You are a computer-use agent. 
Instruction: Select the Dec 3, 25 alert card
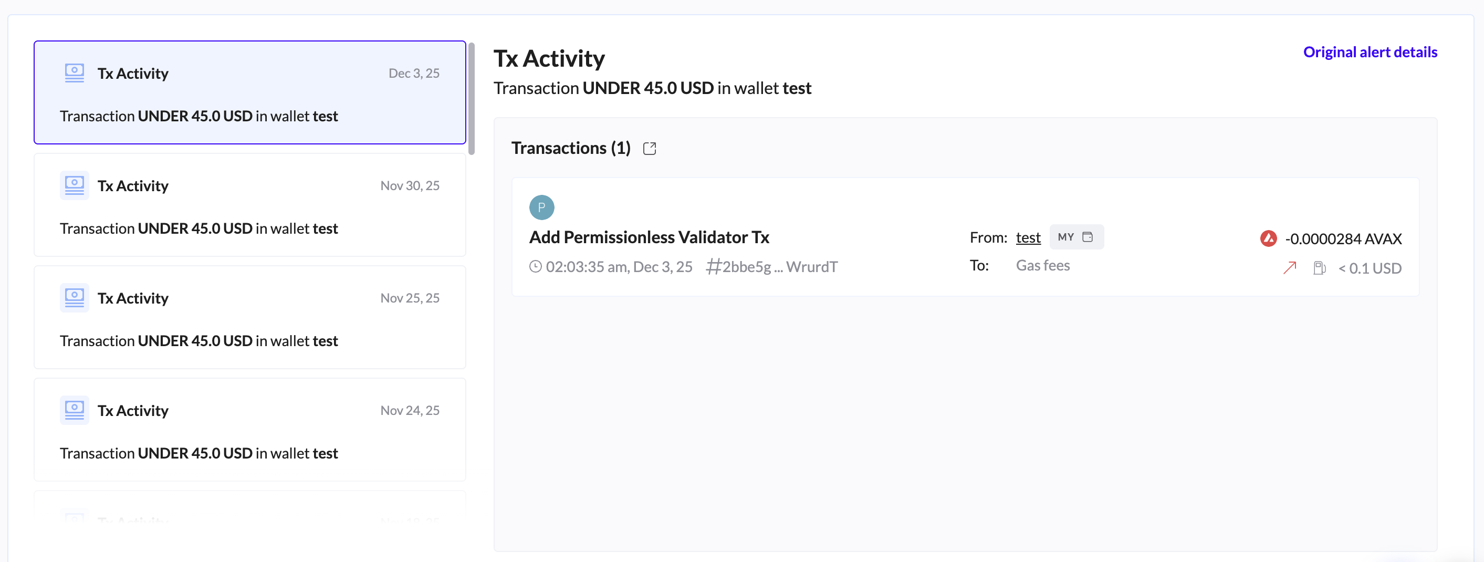249,93
